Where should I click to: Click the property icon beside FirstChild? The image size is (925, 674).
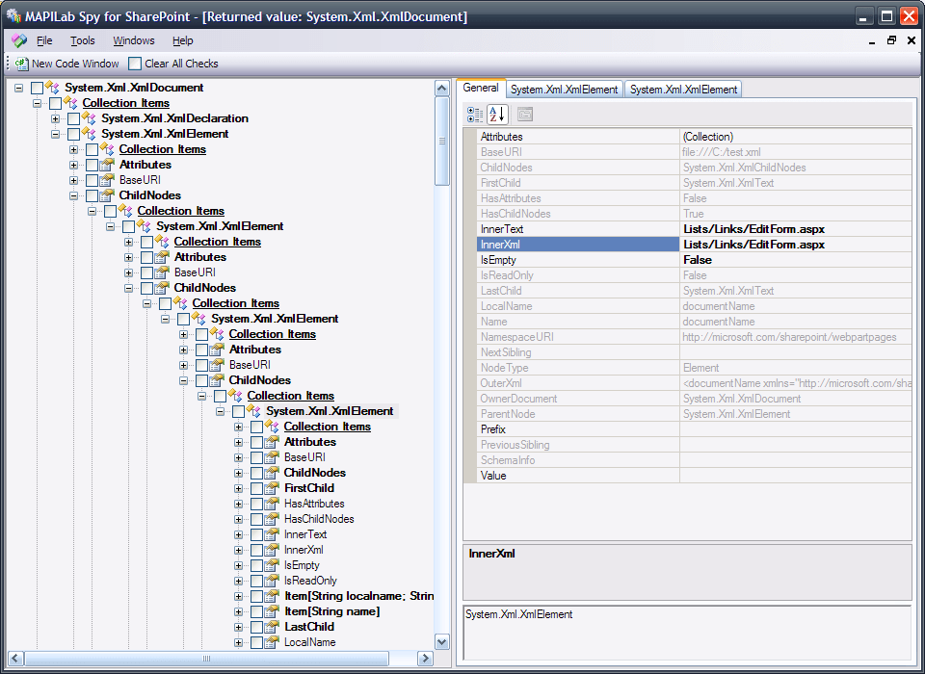click(272, 488)
